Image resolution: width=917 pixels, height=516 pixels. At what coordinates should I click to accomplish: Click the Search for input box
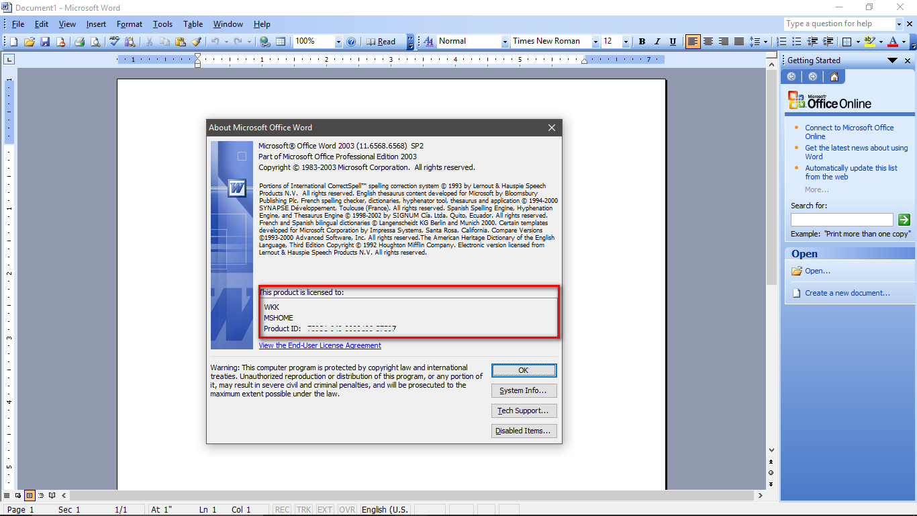pos(842,220)
